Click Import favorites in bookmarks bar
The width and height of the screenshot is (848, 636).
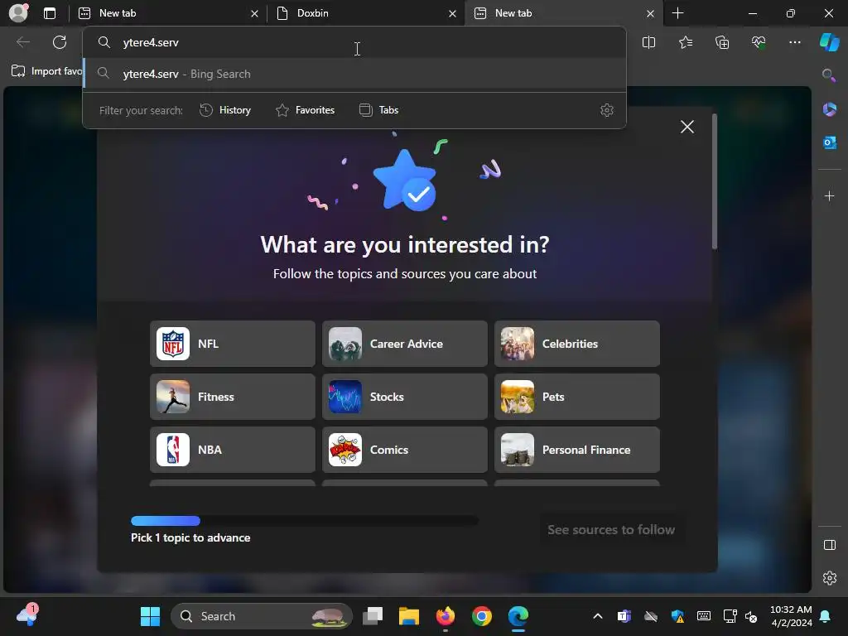[47, 71]
